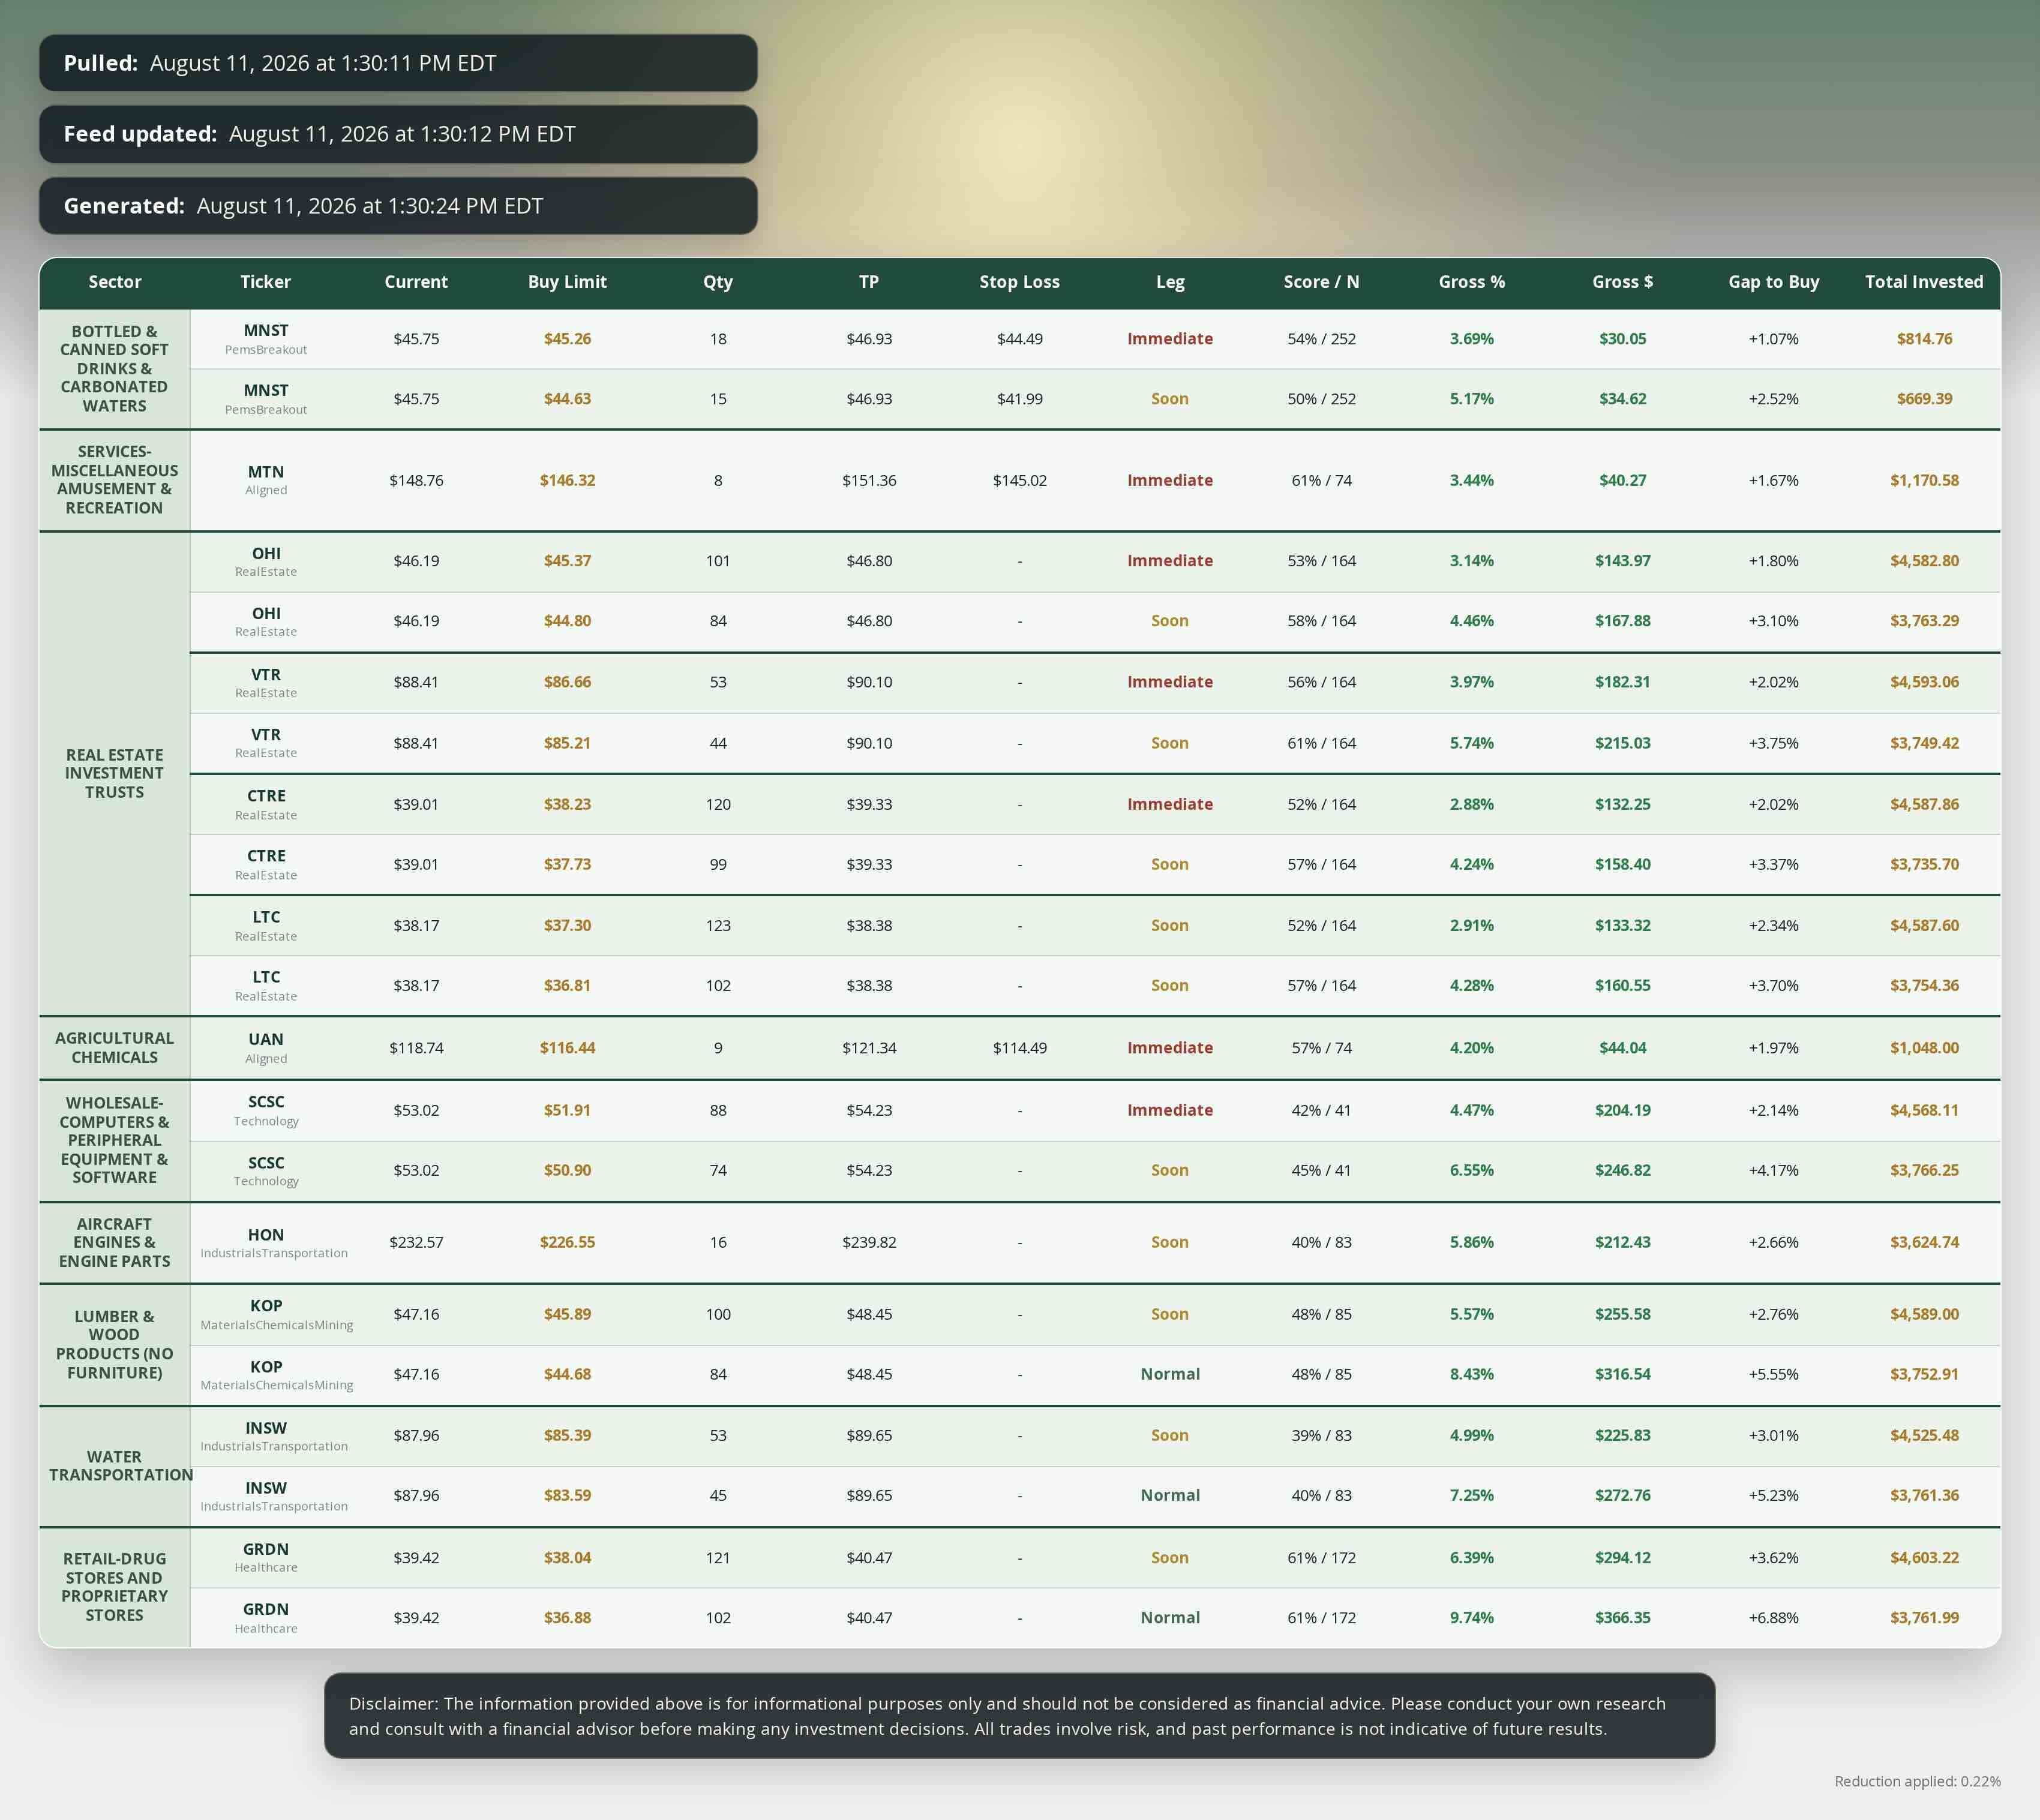Click the Services-Miscellaneous Amusement sector cell
The width and height of the screenshot is (2040, 1820).
pyautogui.click(x=114, y=480)
